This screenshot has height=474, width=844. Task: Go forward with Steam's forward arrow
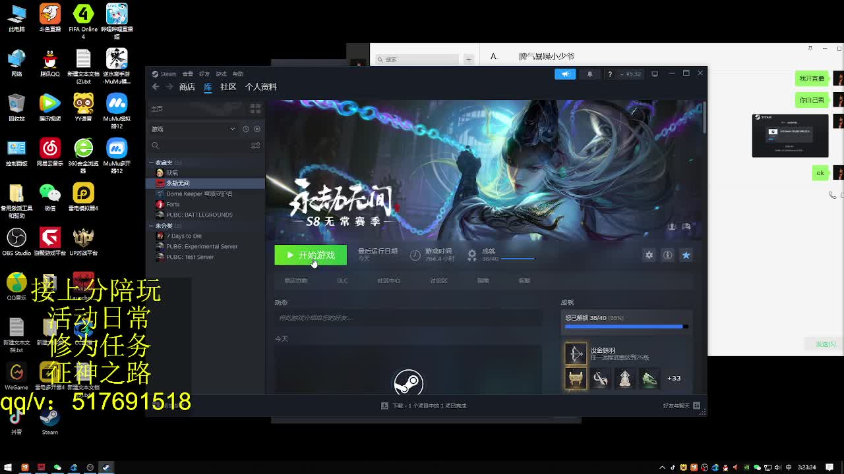click(x=169, y=87)
